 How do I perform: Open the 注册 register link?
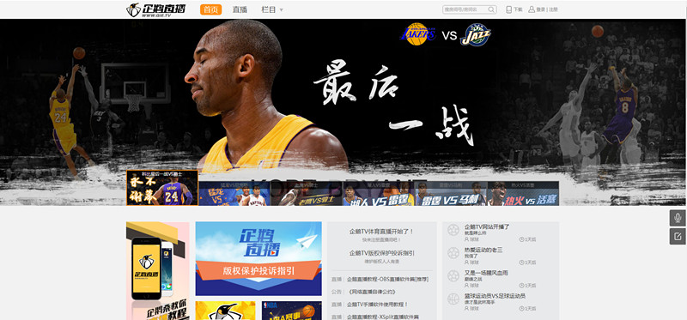pos(553,9)
